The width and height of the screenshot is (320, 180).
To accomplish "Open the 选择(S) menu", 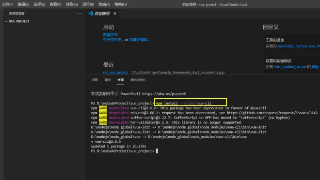I will 39,4.
